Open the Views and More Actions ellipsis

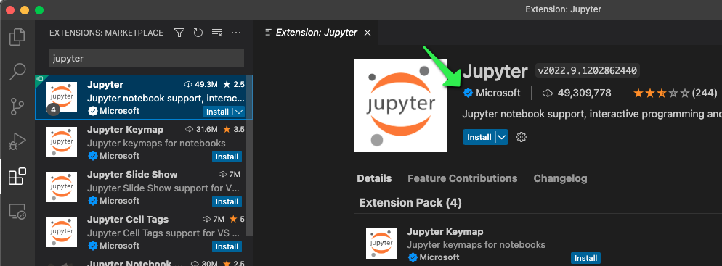tap(236, 33)
